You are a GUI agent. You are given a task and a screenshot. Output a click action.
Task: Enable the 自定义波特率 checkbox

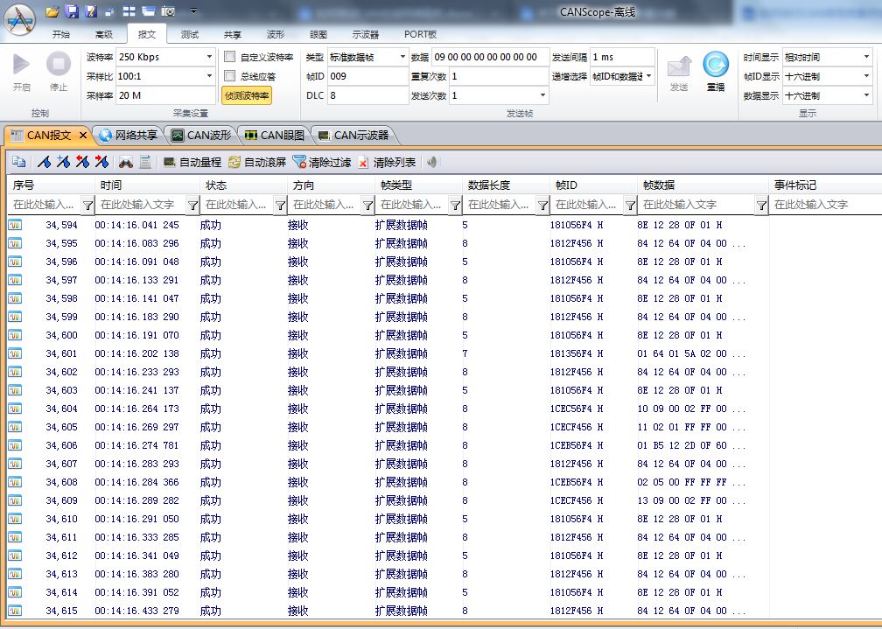click(x=229, y=57)
